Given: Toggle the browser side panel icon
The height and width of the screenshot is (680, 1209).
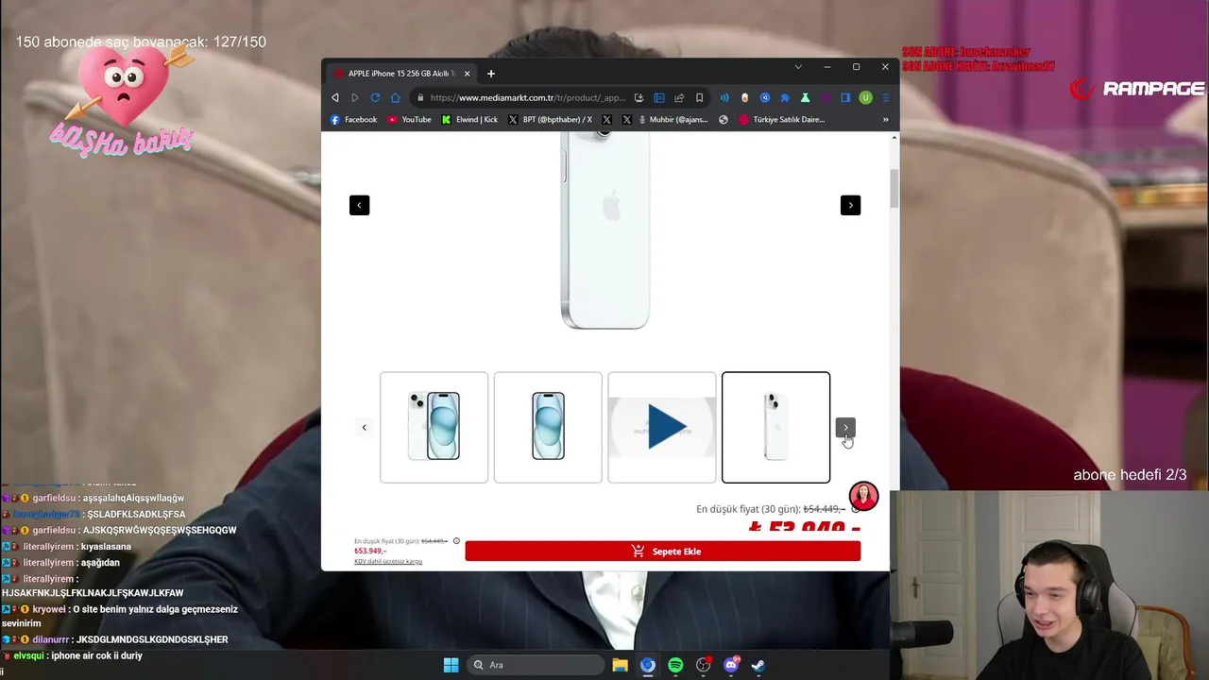Looking at the screenshot, I should click(x=845, y=97).
